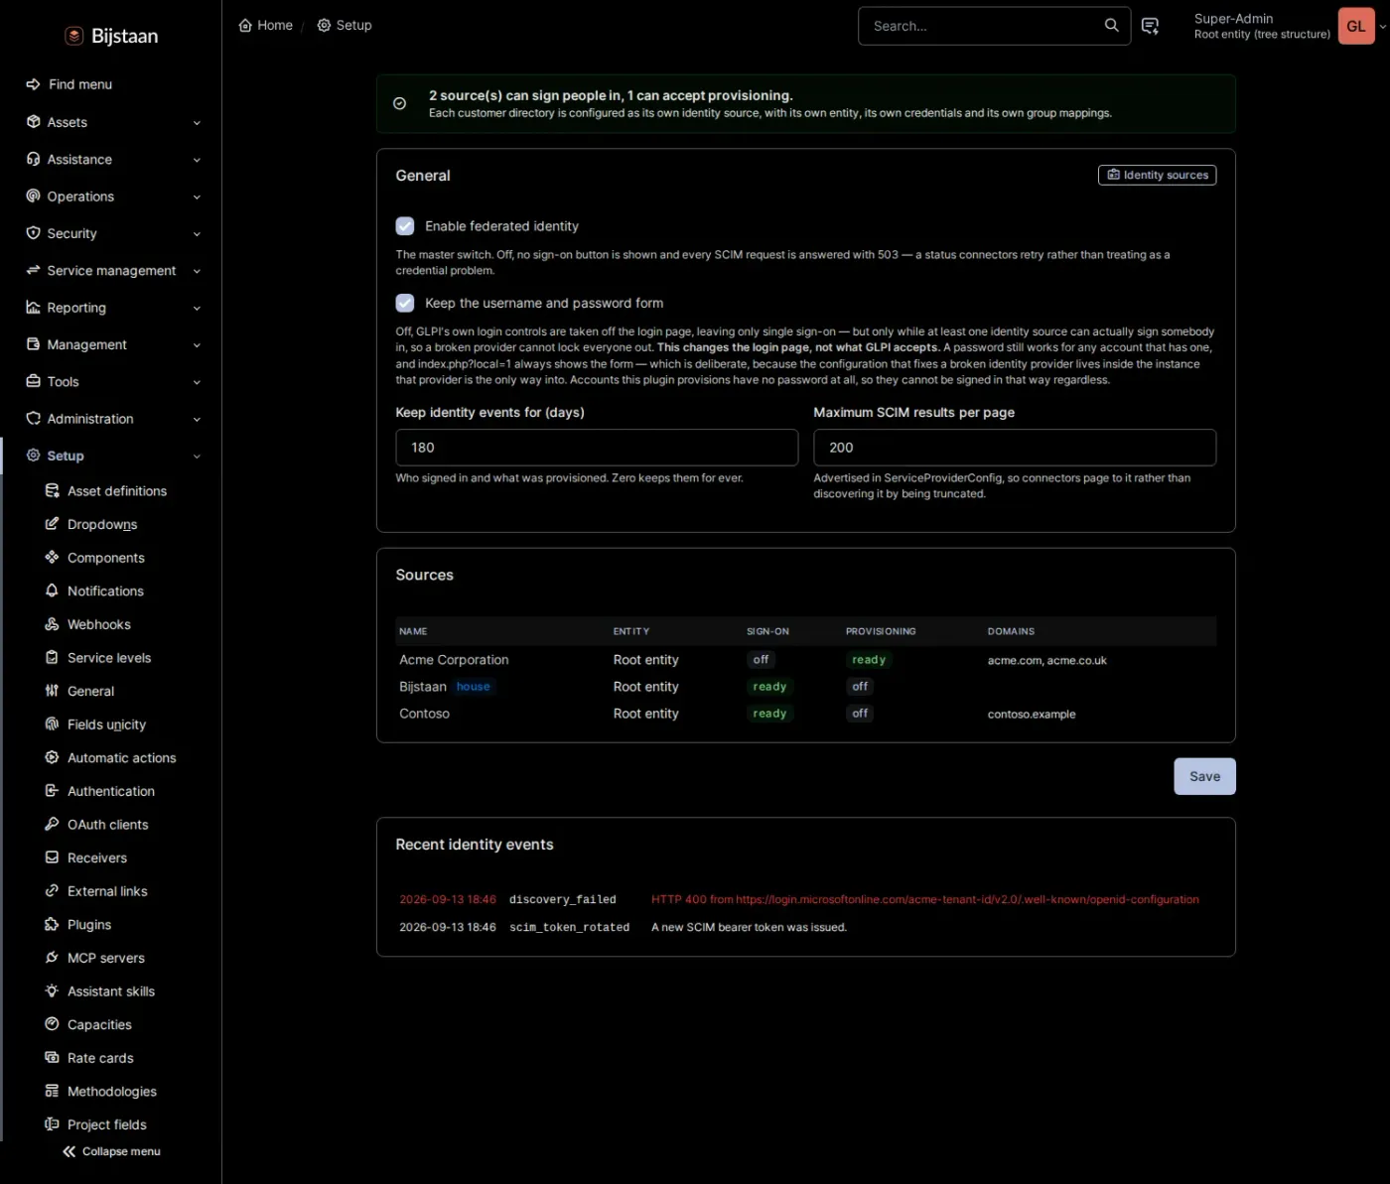
Task: Click the External links chain icon
Action: tap(52, 890)
